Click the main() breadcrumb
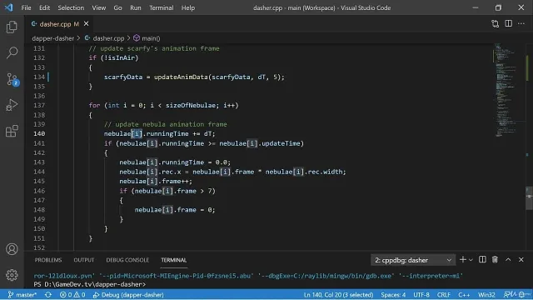 147,38
